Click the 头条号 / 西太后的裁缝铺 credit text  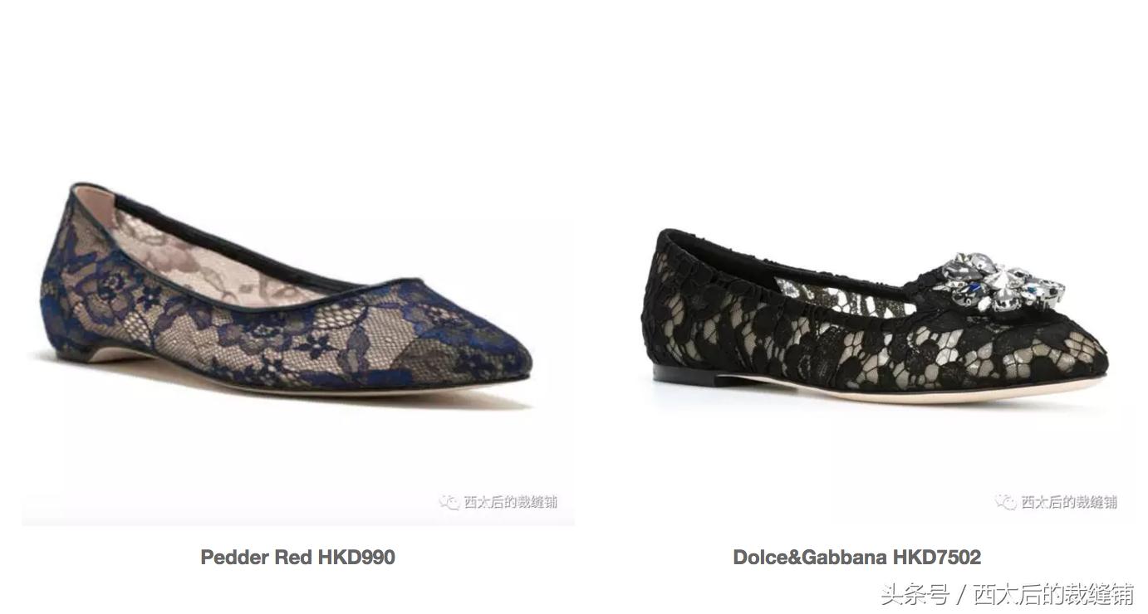[1007, 595]
